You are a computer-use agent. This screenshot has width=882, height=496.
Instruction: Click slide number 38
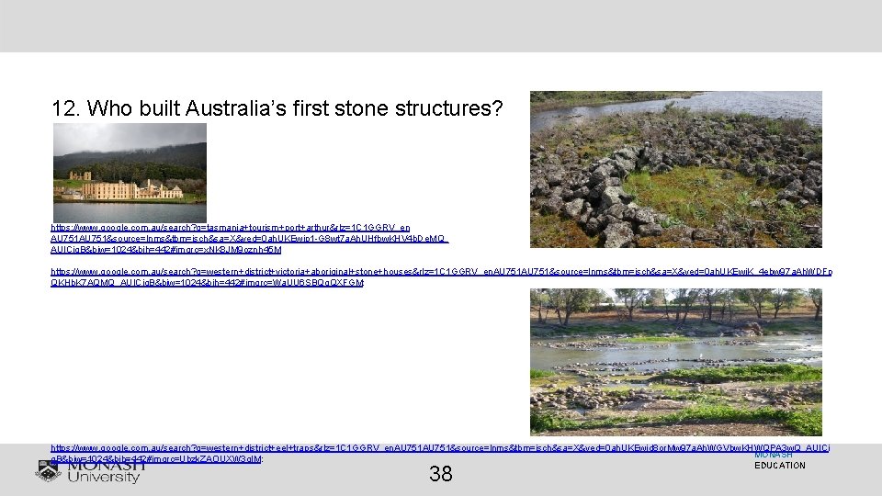pyautogui.click(x=440, y=474)
